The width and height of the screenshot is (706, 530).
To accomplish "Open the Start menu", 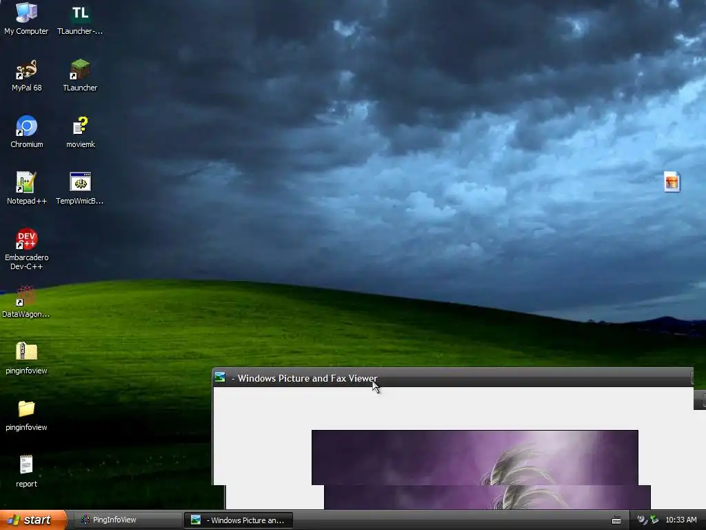I will [x=33, y=520].
